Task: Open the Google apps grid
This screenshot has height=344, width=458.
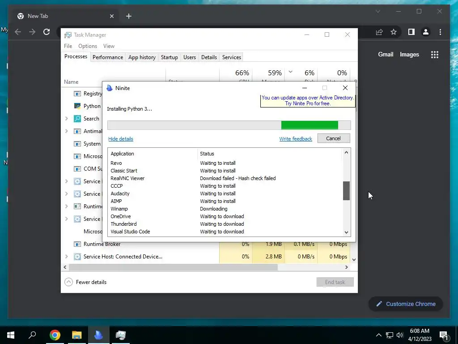Action: pos(435,55)
